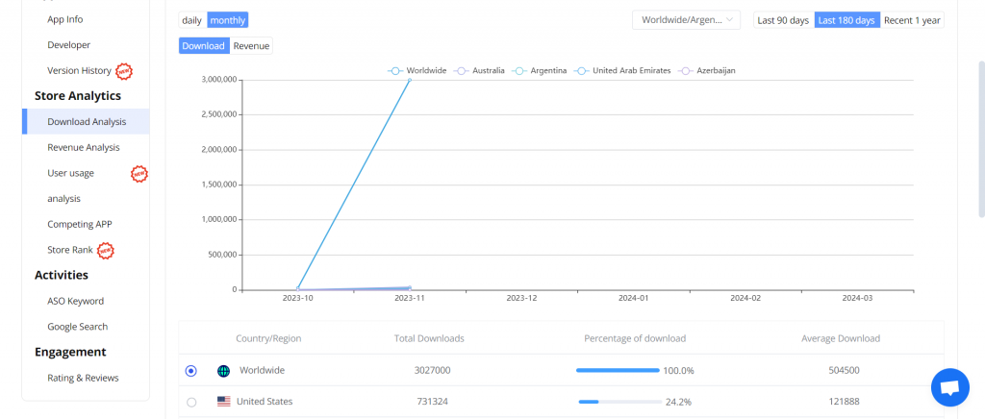Switch to daily view
985x419 pixels.
191,20
